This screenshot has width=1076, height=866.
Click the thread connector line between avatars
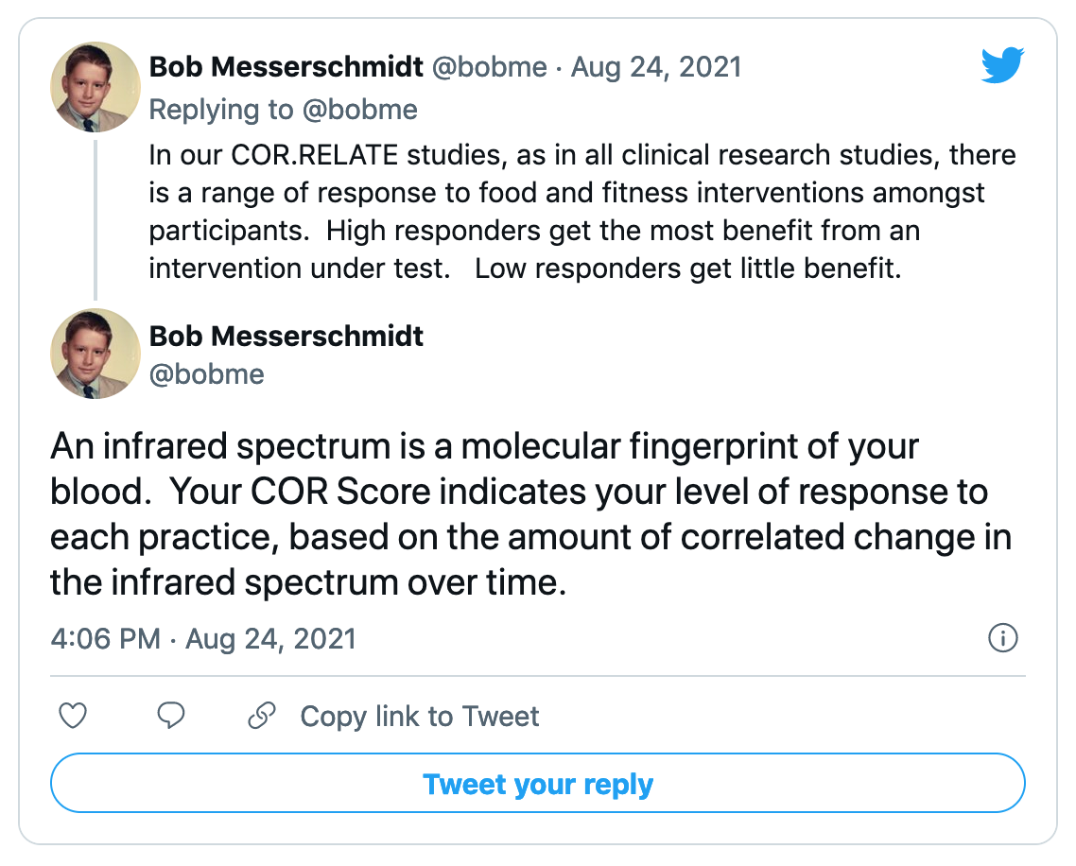[x=95, y=220]
